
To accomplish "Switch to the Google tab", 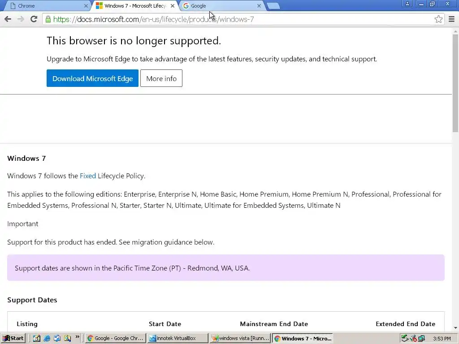I will pyautogui.click(x=221, y=6).
